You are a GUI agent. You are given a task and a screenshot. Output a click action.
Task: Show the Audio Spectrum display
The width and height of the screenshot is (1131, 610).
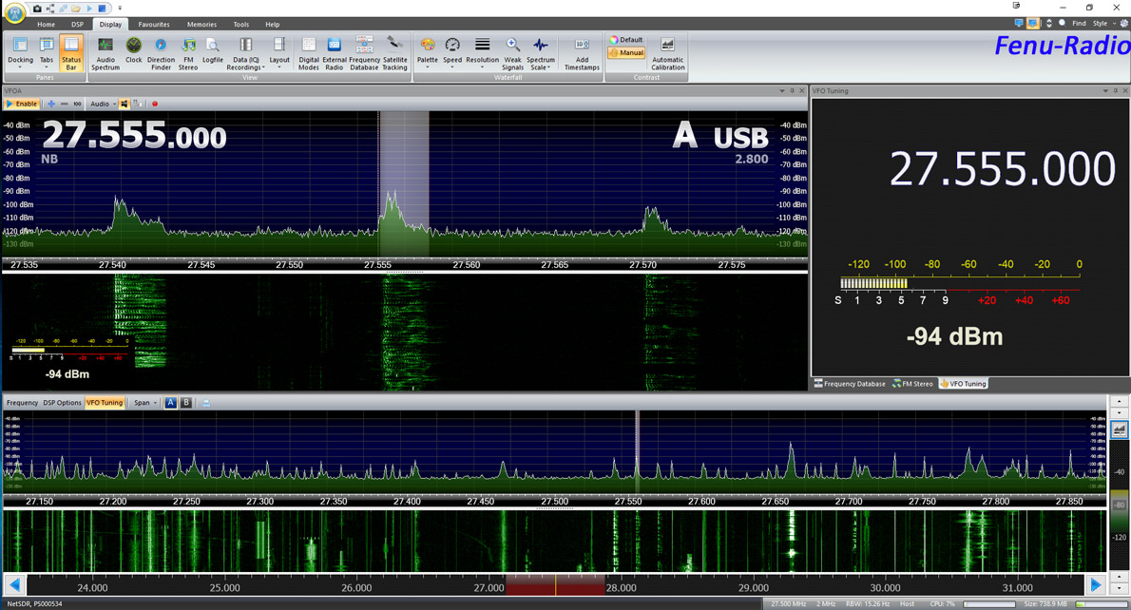(105, 52)
